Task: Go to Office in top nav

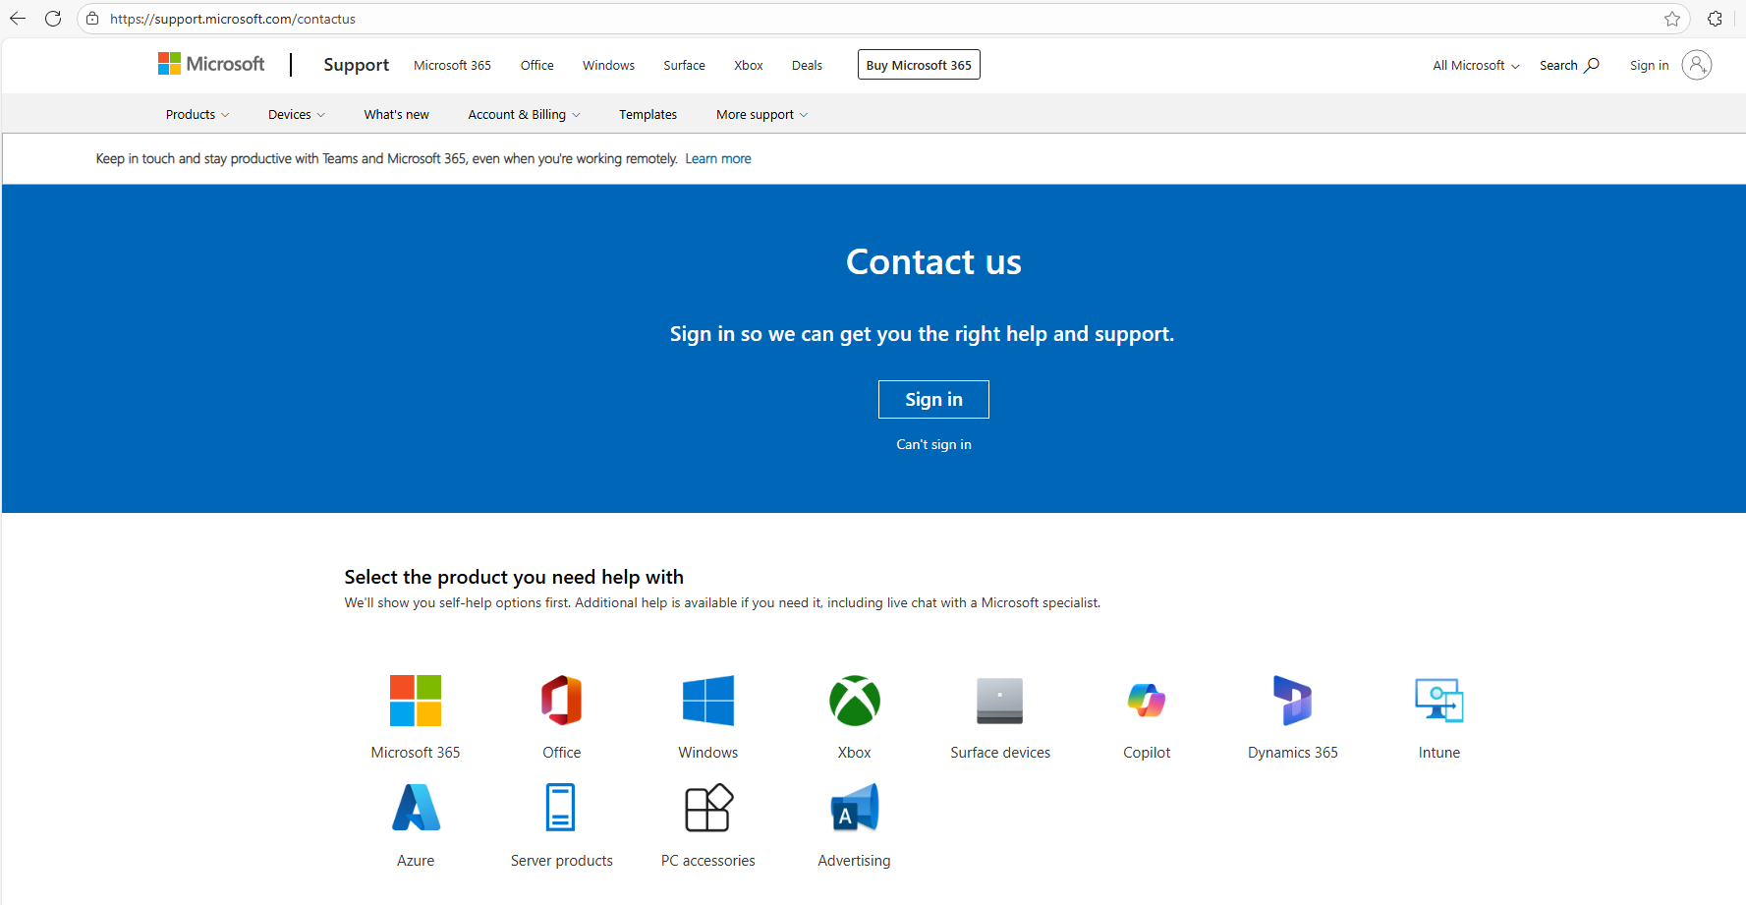Action: (537, 66)
